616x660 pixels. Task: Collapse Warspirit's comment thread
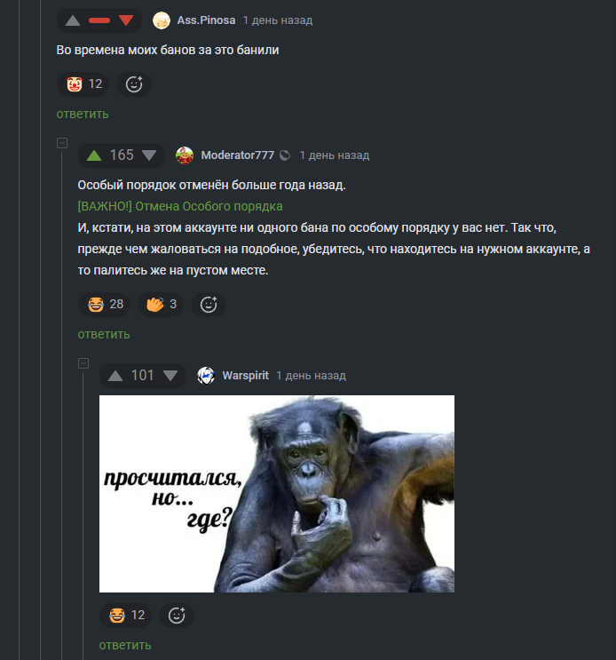(83, 363)
